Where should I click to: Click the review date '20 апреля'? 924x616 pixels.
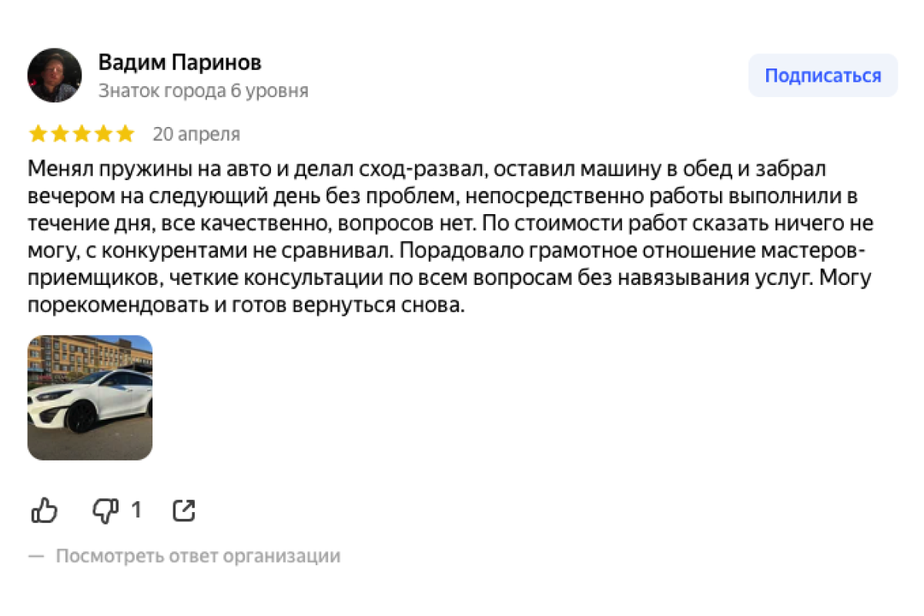[196, 134]
